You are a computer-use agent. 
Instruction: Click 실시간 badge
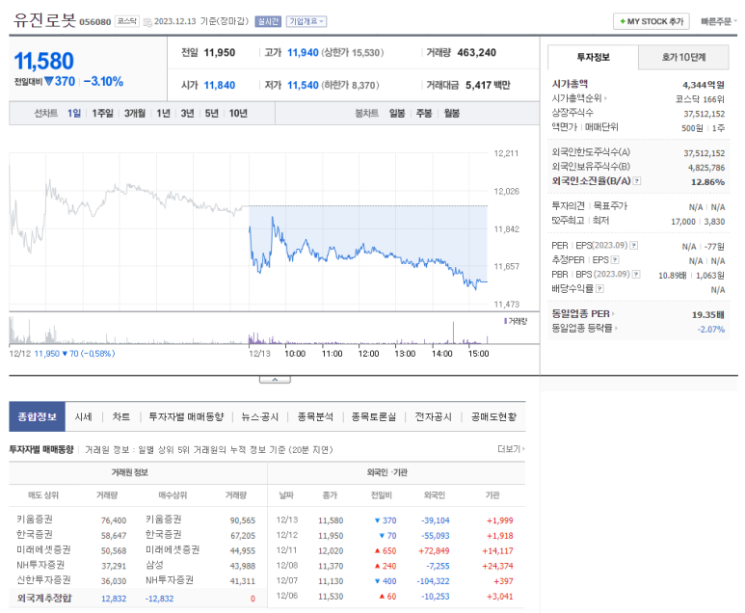coord(268,21)
